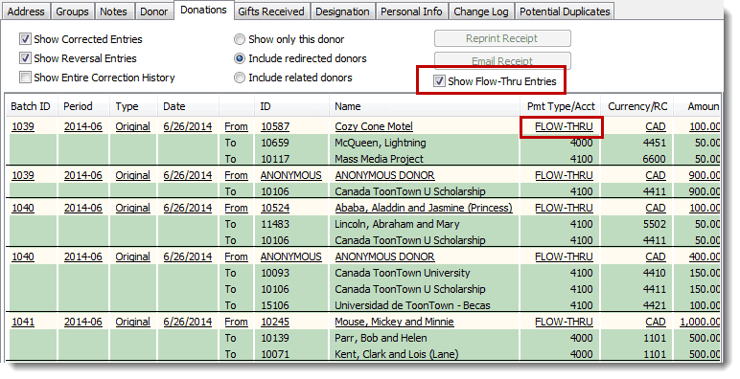
Task: Uncheck Show Flow-Thru Entries
Action: (x=439, y=81)
